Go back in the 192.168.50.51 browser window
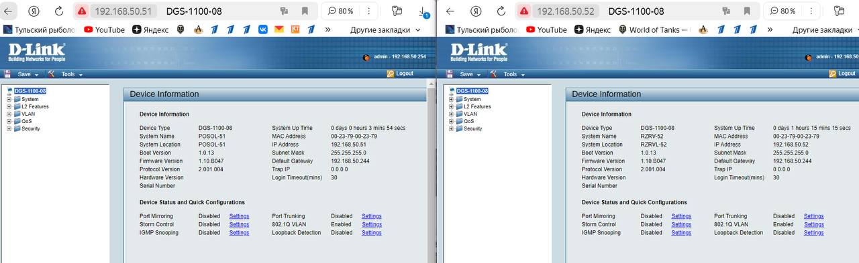The image size is (859, 263). coord(9,11)
